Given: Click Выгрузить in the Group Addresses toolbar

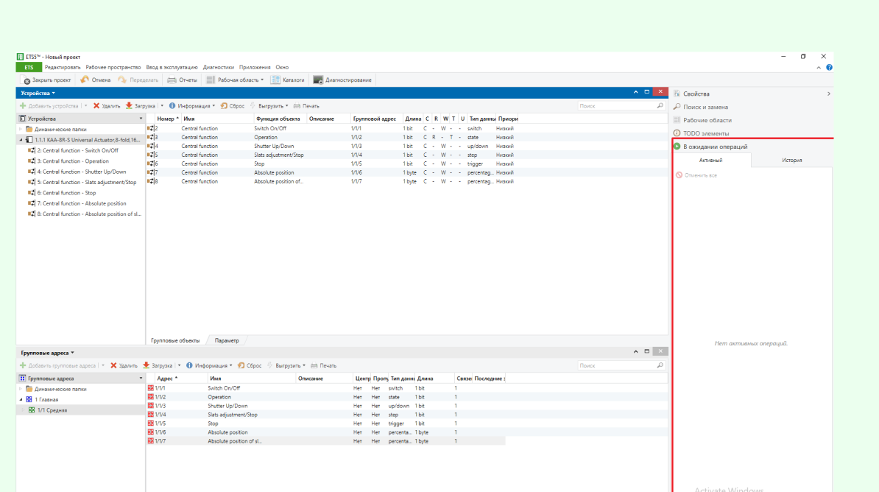Looking at the screenshot, I should [286, 366].
